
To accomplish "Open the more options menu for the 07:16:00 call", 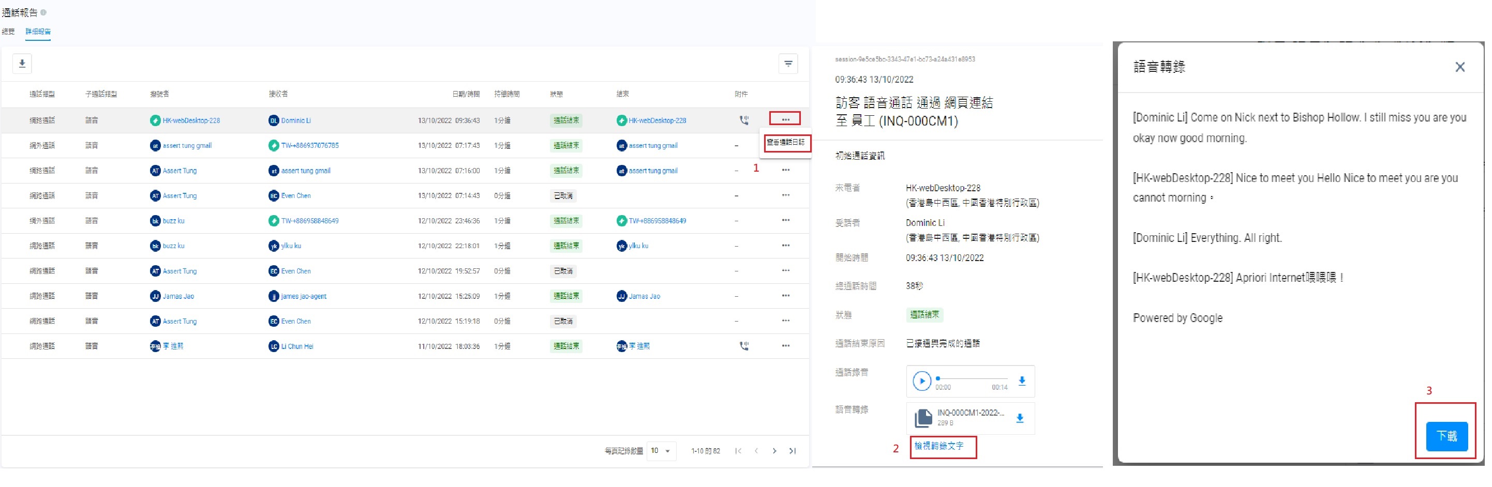I will 785,170.
